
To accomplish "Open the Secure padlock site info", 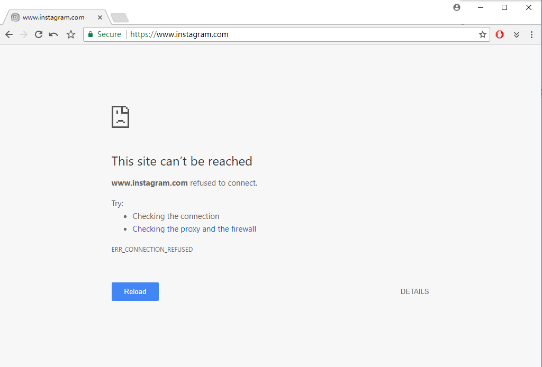I will [105, 34].
